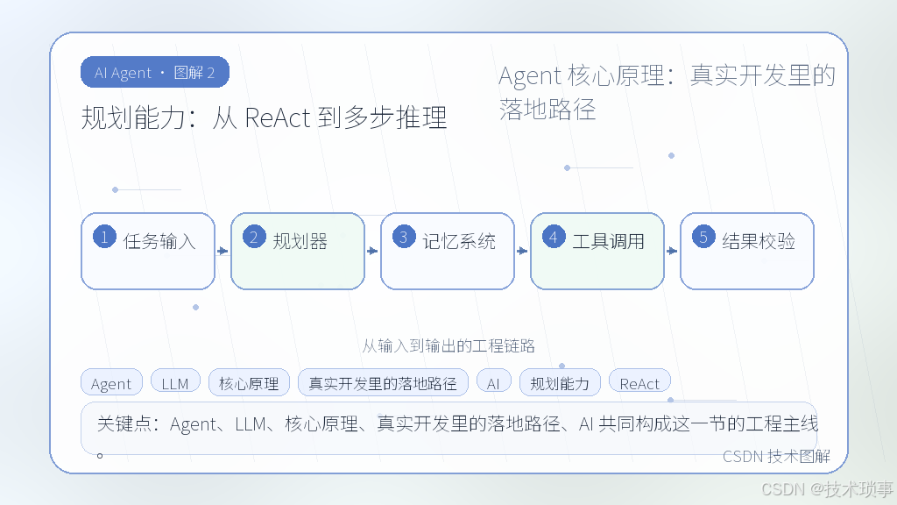Click the 'ReAct' tag chip
897x505 pixels.
coord(639,382)
